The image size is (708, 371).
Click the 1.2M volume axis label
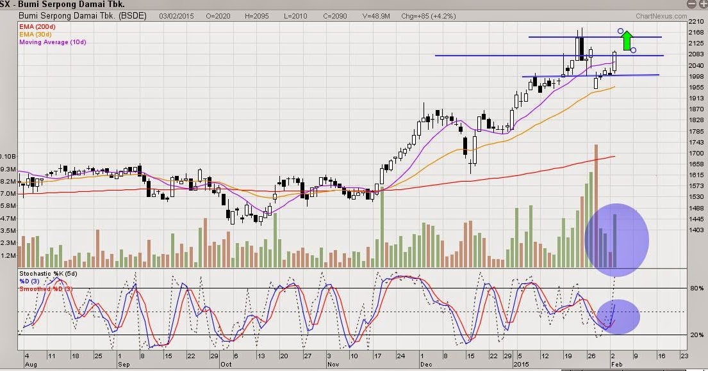tap(8, 255)
